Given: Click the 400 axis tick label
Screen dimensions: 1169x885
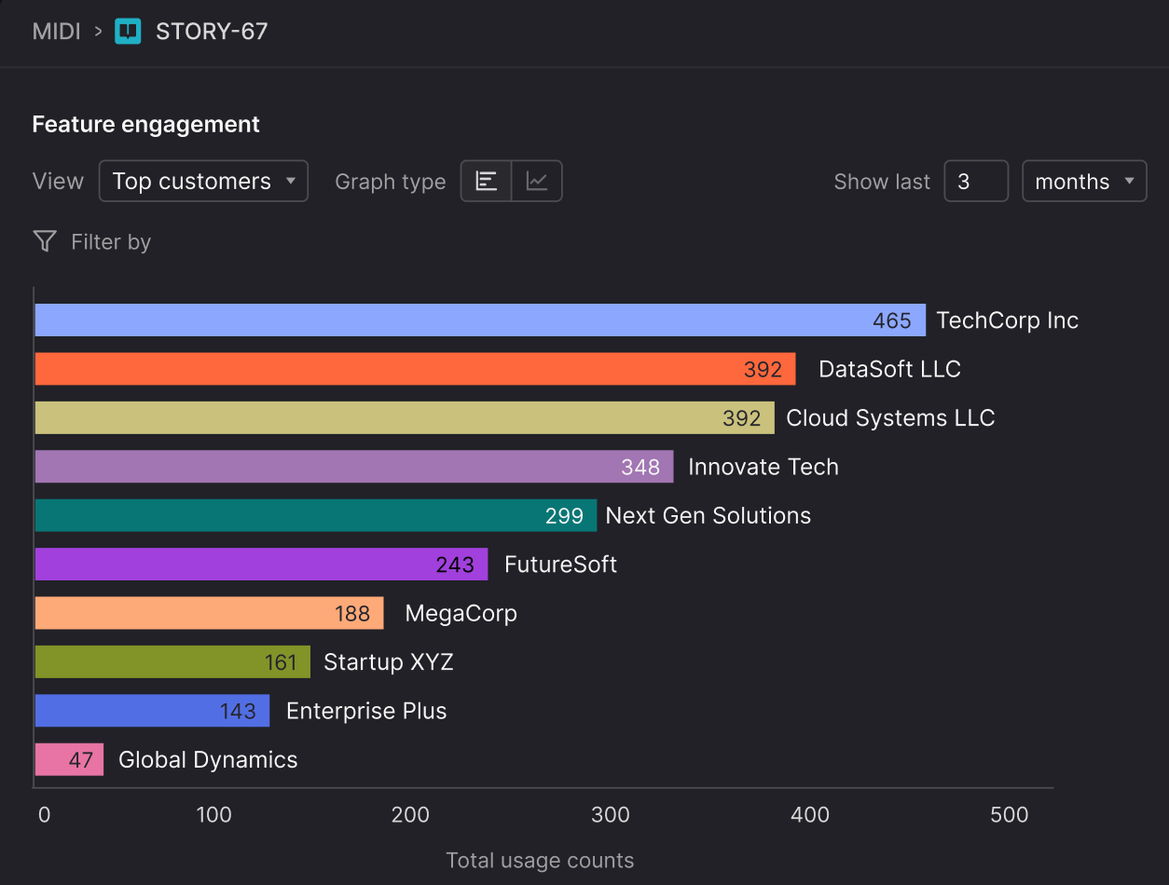Looking at the screenshot, I should [x=810, y=815].
